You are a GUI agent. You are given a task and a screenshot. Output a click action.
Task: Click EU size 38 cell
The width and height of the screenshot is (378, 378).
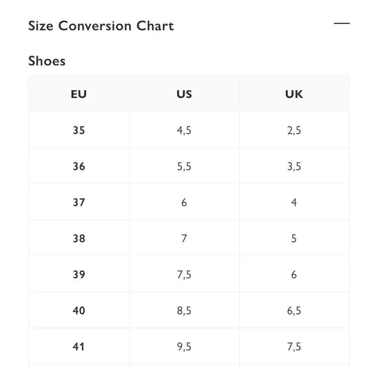click(79, 239)
